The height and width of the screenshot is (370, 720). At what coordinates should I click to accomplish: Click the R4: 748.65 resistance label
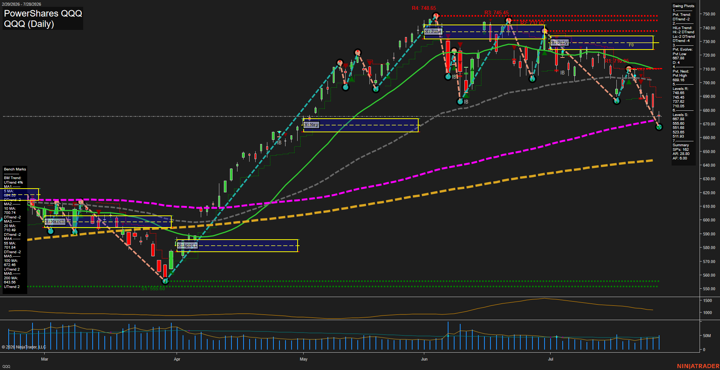tap(424, 8)
